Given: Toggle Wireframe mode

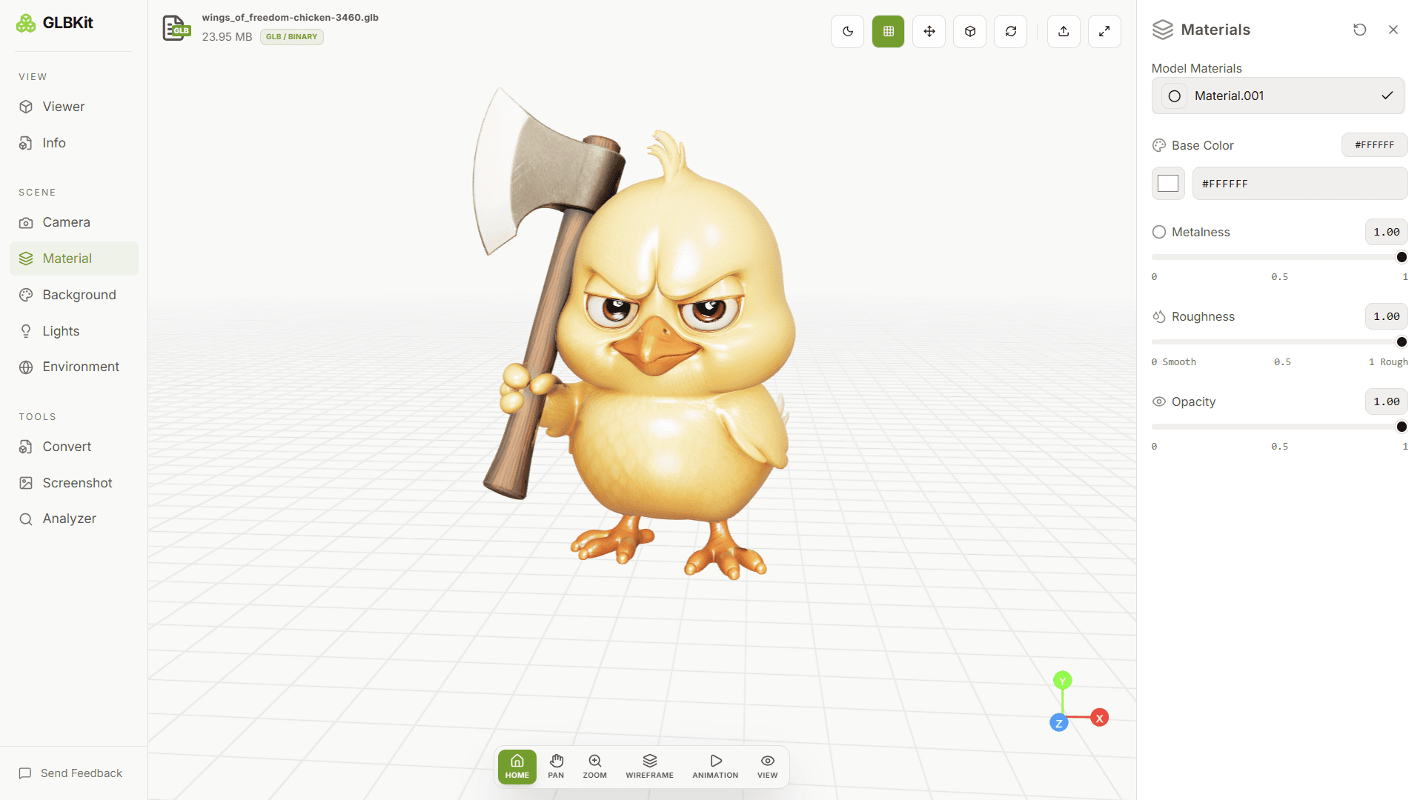Looking at the screenshot, I should click(649, 767).
